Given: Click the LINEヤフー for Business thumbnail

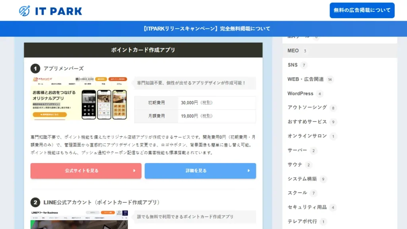Looking at the screenshot, I should coord(79,219).
